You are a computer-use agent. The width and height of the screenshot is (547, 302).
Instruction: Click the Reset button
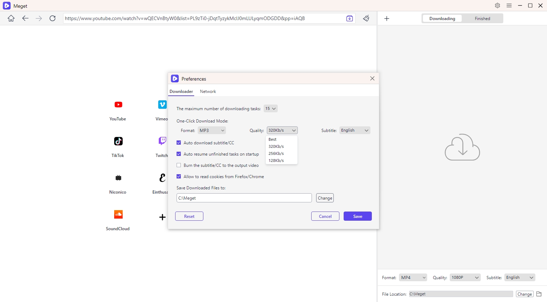pyautogui.click(x=189, y=216)
